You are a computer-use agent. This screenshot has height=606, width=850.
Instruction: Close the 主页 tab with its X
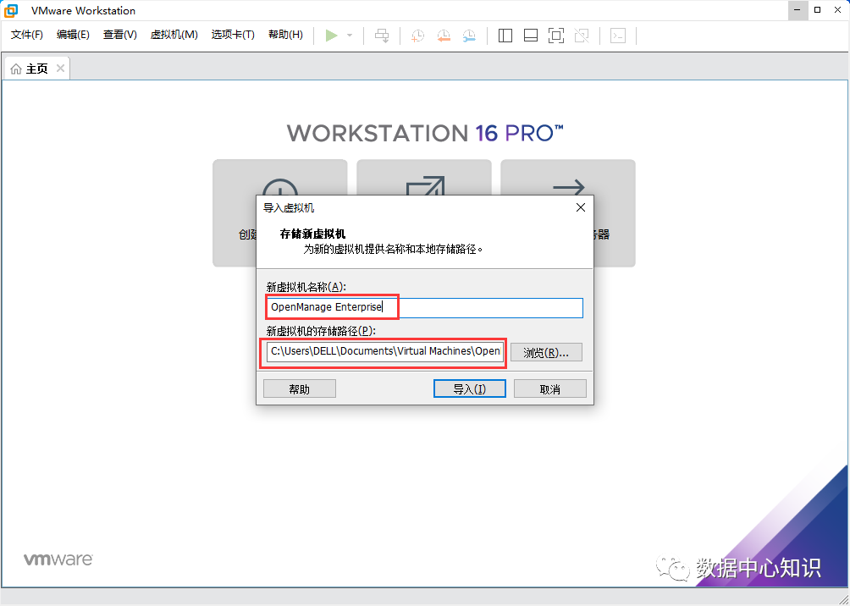pos(60,69)
